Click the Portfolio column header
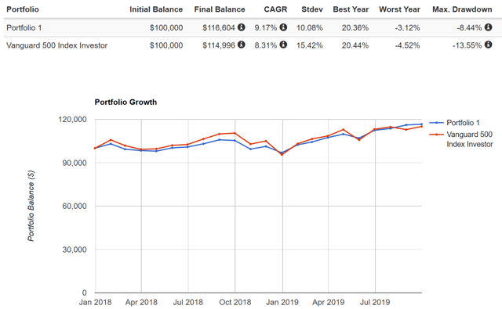Viewport: 502px width, 309px height. click(23, 9)
